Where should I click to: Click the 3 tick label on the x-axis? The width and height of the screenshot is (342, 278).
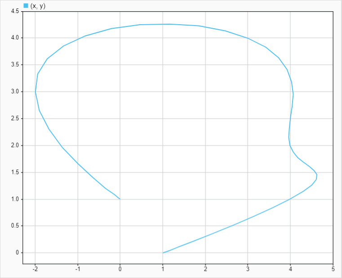pos(248,269)
